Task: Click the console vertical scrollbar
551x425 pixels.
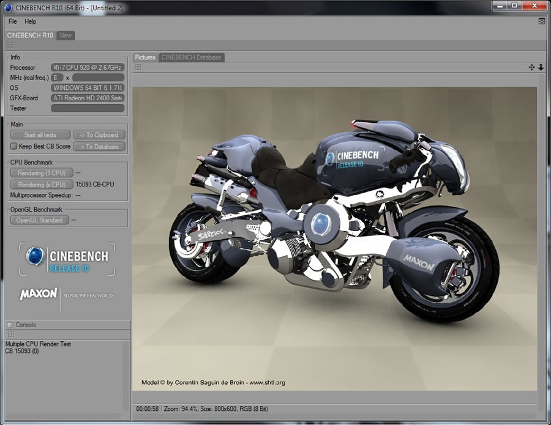Action: (x=126, y=375)
